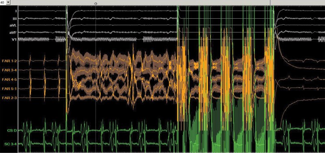Open the sweep speed dropdown arrow

(8, 2)
